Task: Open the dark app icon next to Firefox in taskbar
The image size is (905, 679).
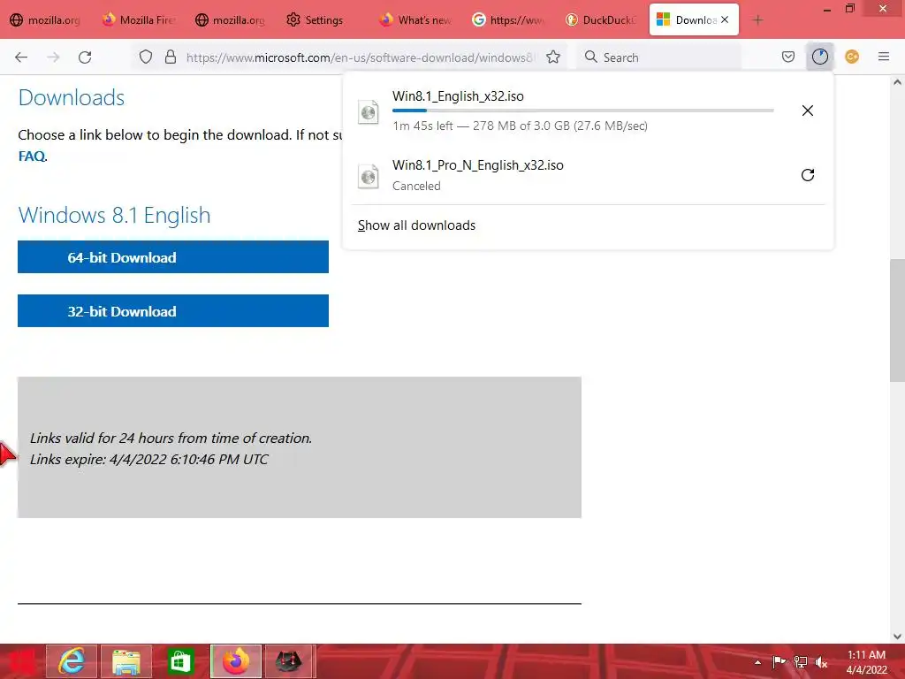Action: [x=289, y=661]
